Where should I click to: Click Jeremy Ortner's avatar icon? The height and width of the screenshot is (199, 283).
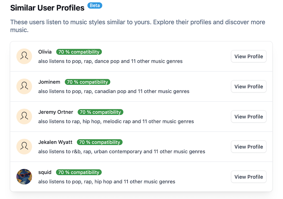coord(24,116)
